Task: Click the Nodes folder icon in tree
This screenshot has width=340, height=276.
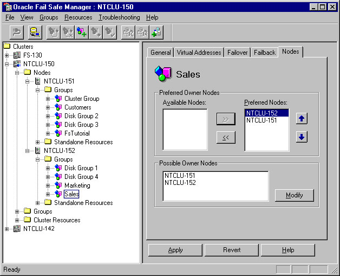Action: point(27,72)
